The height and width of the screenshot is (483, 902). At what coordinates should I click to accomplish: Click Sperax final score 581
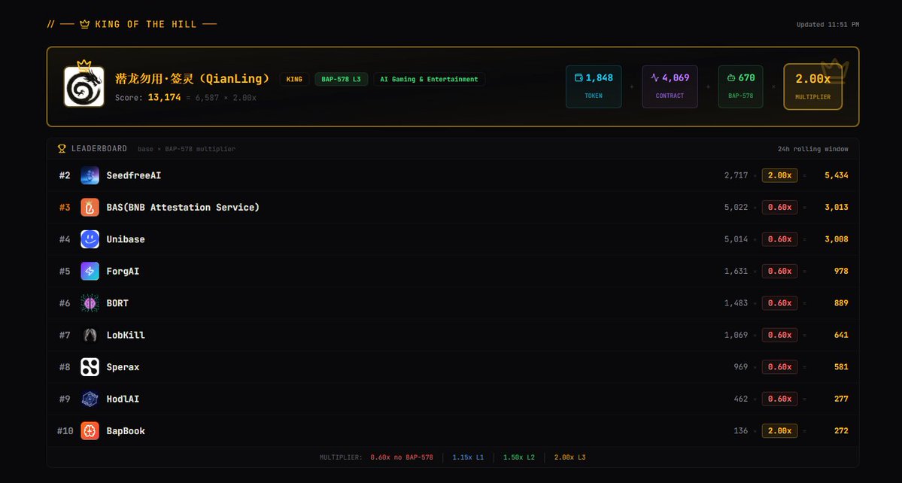pyautogui.click(x=841, y=367)
